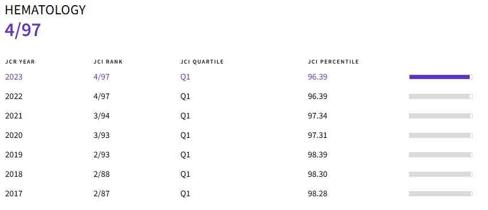This screenshot has width=488, height=210.
Task: Click the 2021 percentile progress bar
Action: pyautogui.click(x=440, y=116)
